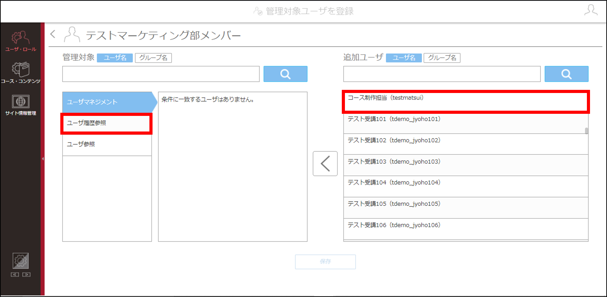Screen dimensions: 607x297
Task: Toggle グループ名 filter under 追加ユーザ
Action: pos(442,58)
